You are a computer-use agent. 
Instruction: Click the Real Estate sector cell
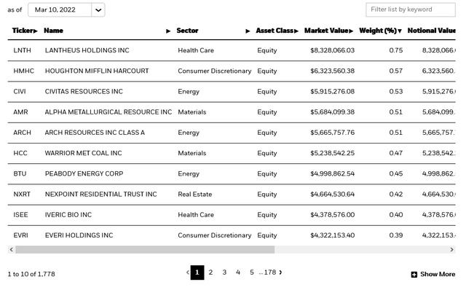(195, 194)
